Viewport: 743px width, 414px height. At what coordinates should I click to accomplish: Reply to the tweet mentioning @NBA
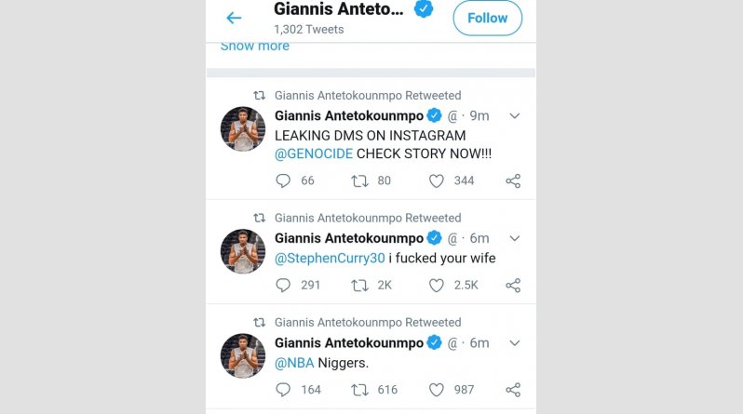pos(283,390)
